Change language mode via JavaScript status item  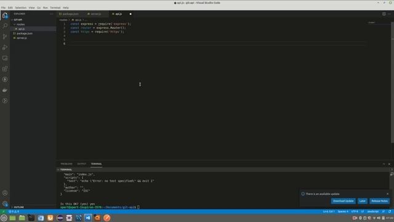[x=373, y=212]
